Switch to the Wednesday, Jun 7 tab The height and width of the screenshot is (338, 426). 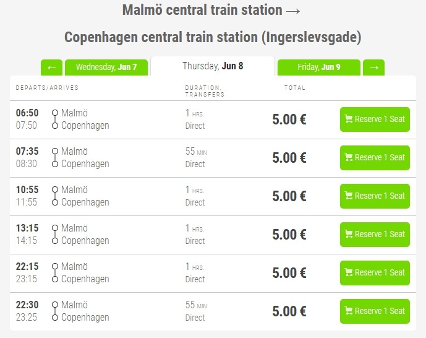[x=106, y=67]
